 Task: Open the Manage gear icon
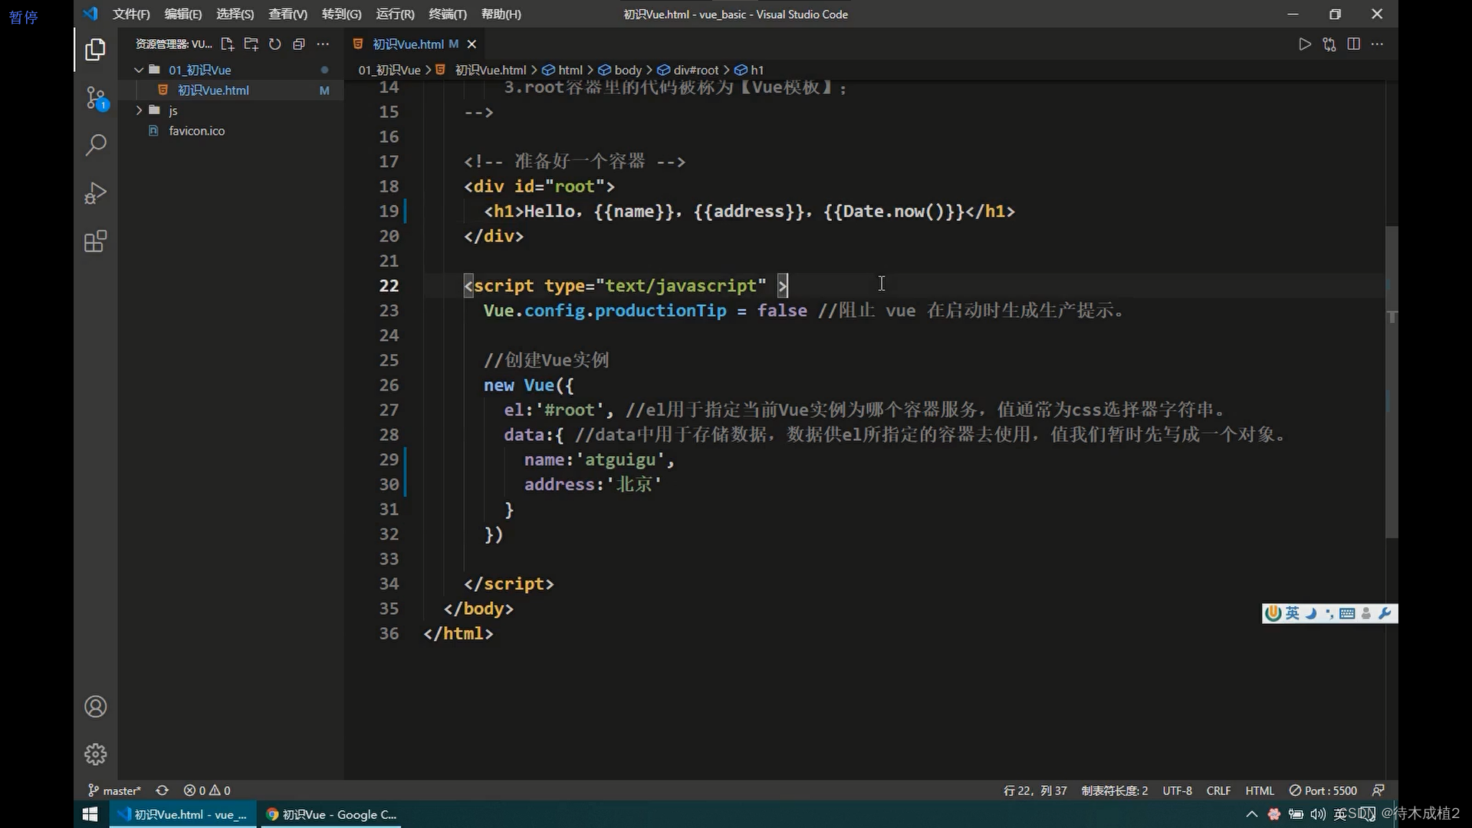(95, 754)
